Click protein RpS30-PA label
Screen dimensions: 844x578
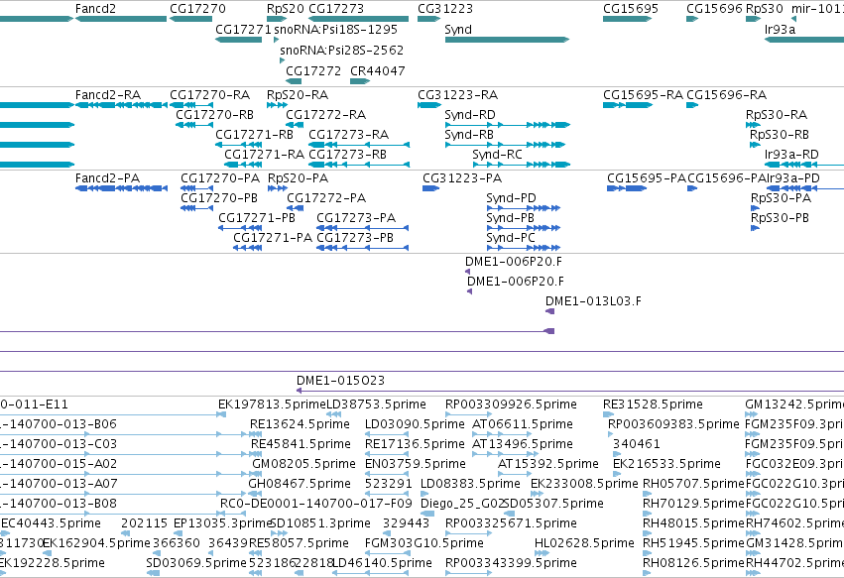pos(782,198)
